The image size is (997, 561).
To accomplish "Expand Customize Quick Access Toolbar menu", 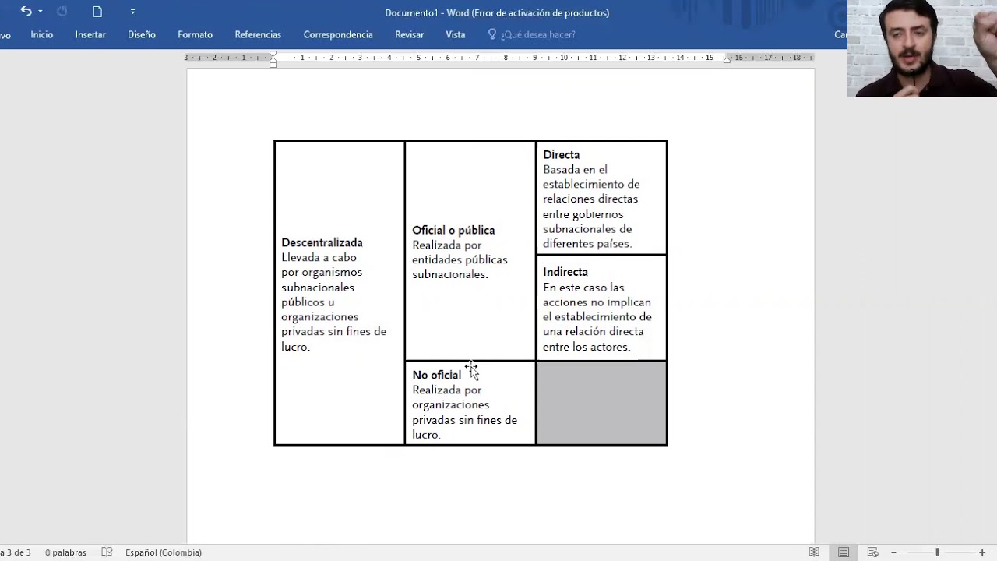I will click(132, 12).
